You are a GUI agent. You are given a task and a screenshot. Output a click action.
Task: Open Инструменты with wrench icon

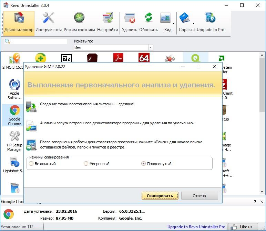point(49,23)
